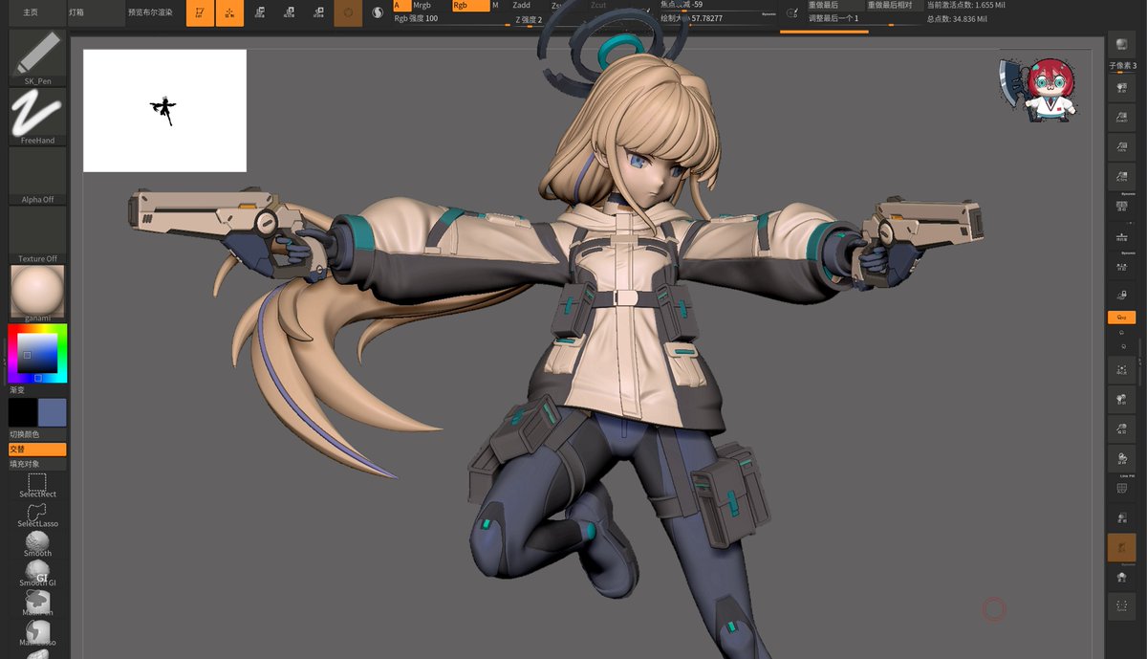Click the 切换颜色 switch color button
The width and height of the screenshot is (1147, 659).
37,434
